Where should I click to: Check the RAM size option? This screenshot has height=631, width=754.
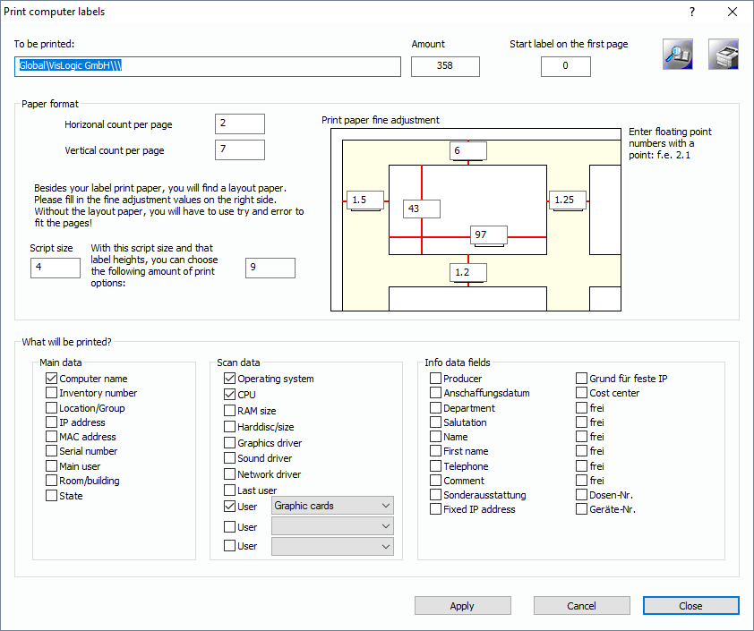click(230, 411)
